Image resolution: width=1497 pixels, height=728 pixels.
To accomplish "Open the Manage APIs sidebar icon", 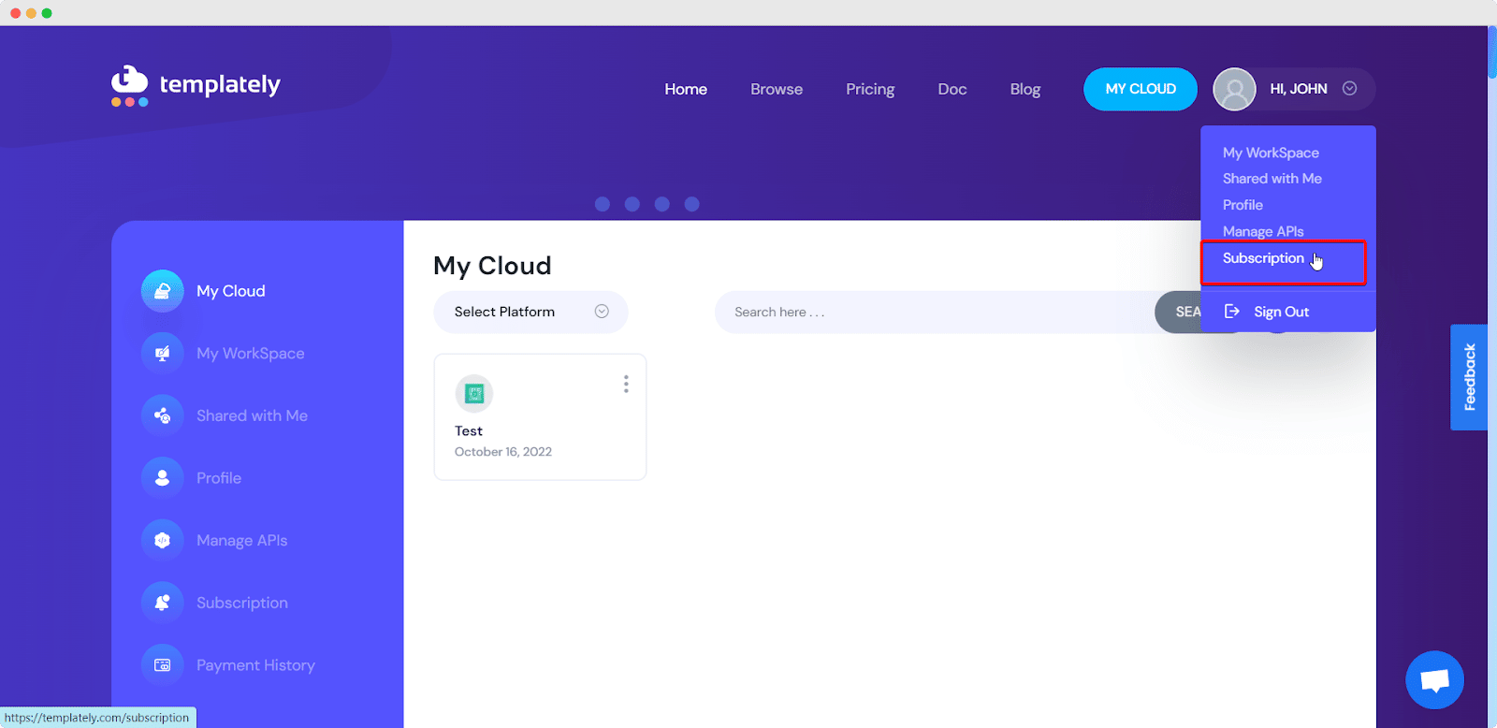I will tap(162, 540).
